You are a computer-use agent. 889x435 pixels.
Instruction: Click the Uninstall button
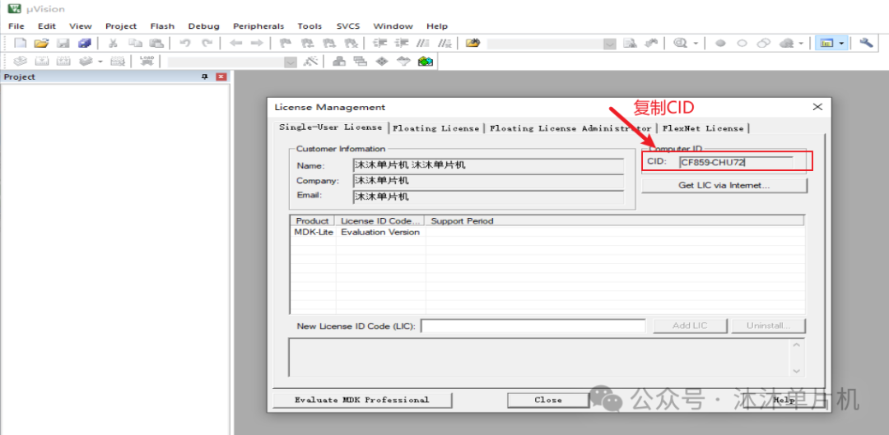[x=768, y=326]
